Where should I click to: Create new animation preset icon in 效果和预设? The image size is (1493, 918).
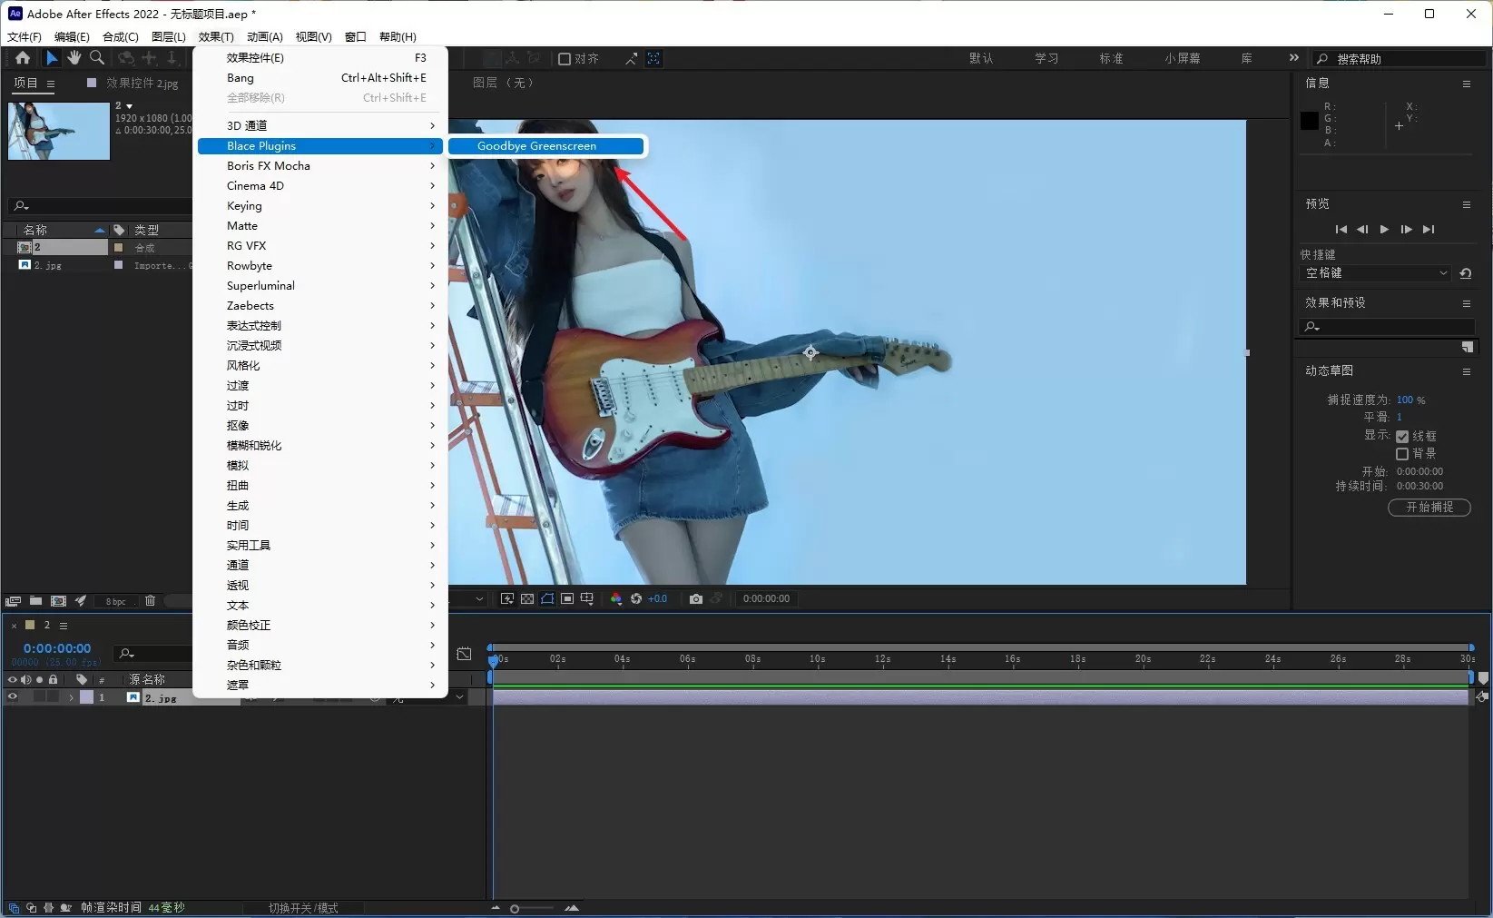[x=1468, y=347]
